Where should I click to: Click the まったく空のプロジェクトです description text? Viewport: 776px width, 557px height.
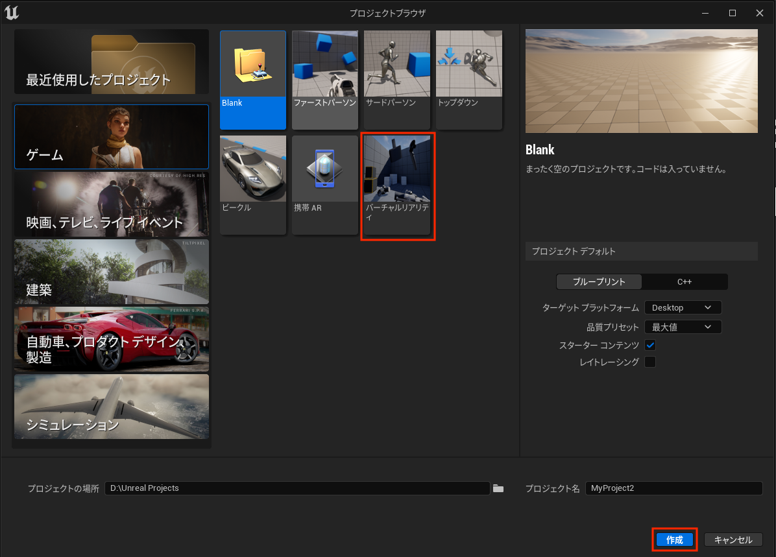[x=626, y=169]
